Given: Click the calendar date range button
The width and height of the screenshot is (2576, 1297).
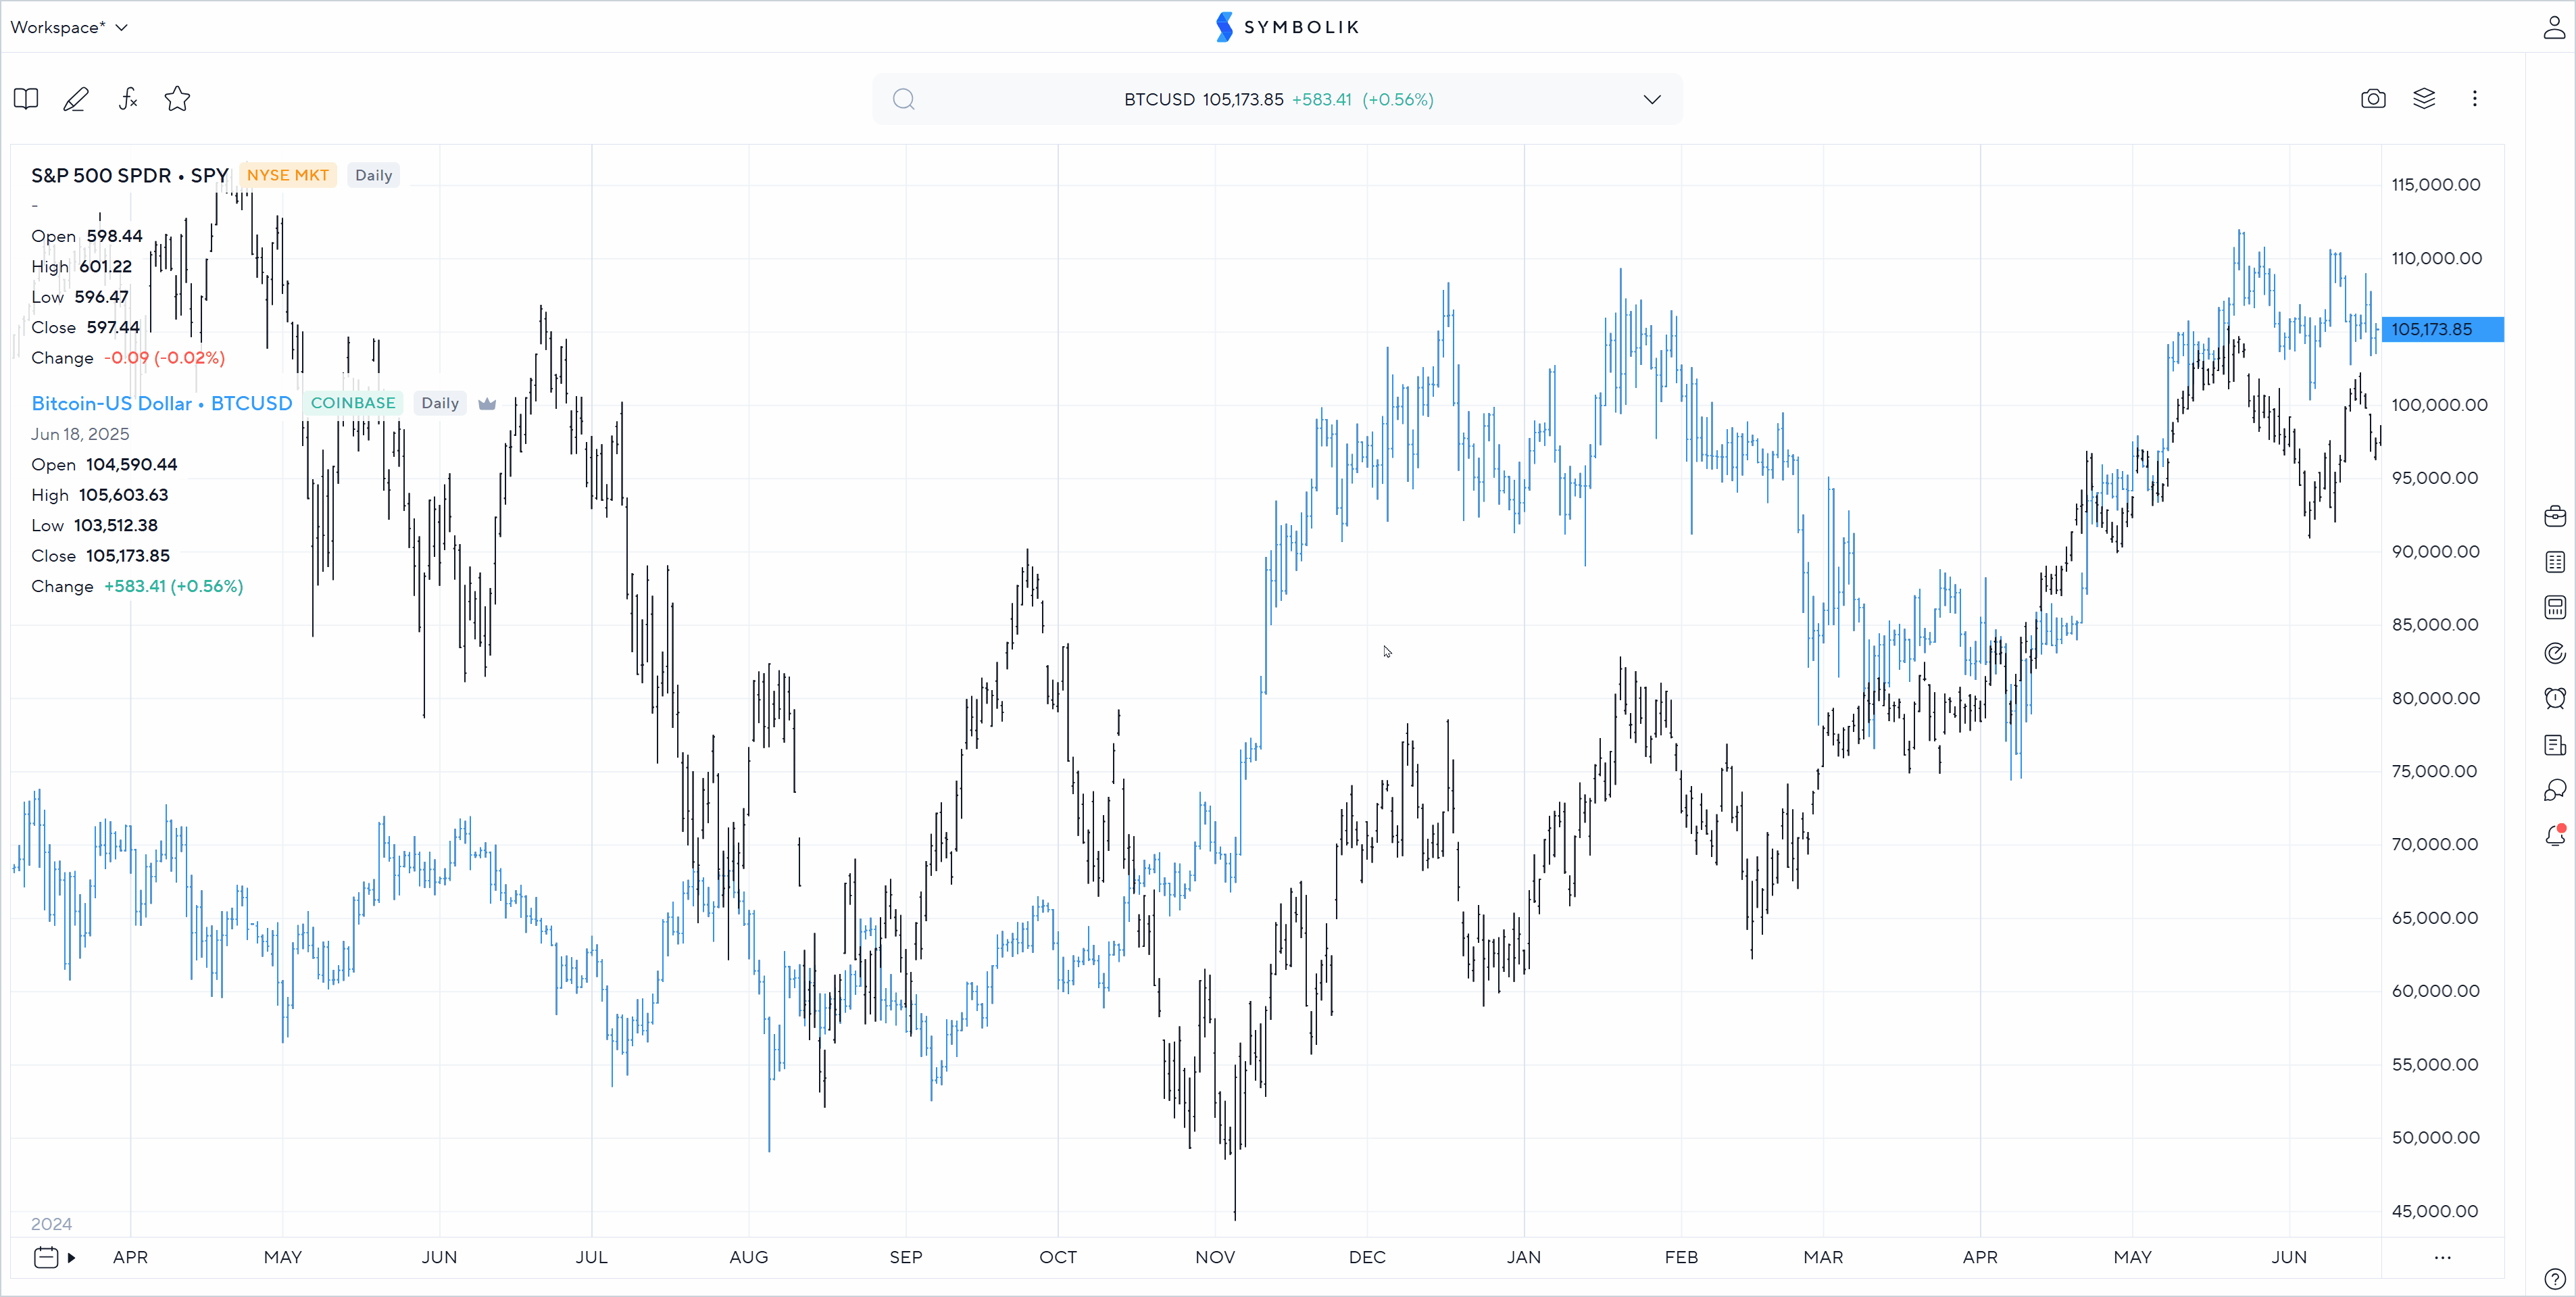Looking at the screenshot, I should click(x=46, y=1257).
